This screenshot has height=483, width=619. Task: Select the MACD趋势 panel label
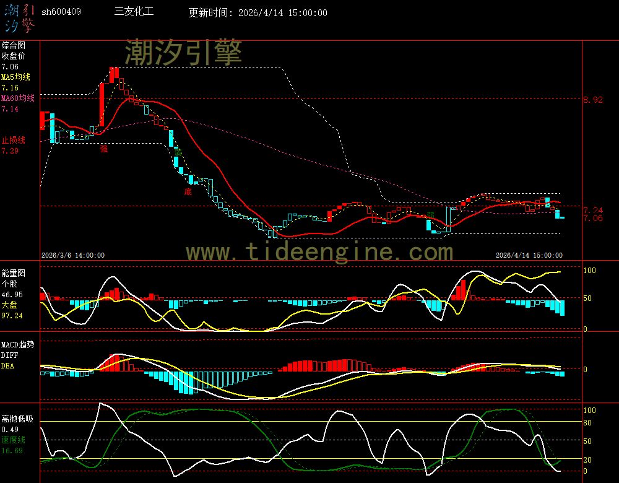(18, 344)
